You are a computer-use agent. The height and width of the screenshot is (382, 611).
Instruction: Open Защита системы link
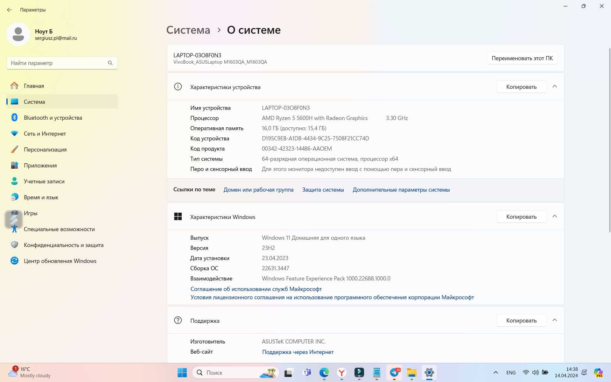pyautogui.click(x=323, y=190)
